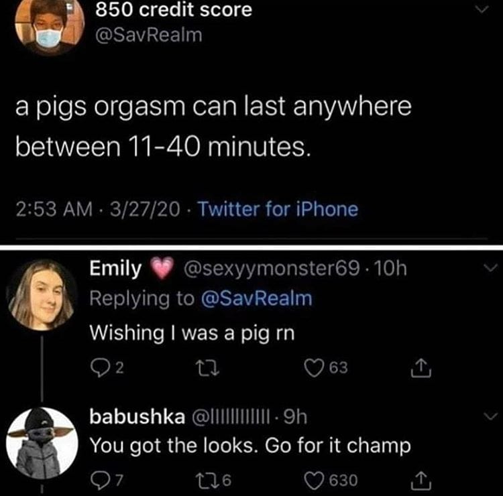The height and width of the screenshot is (496, 503).
Task: Open the babushka display name
Action: pos(136,419)
